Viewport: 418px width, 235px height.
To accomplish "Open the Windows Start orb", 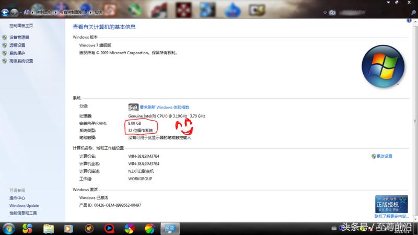I will 8,229.
